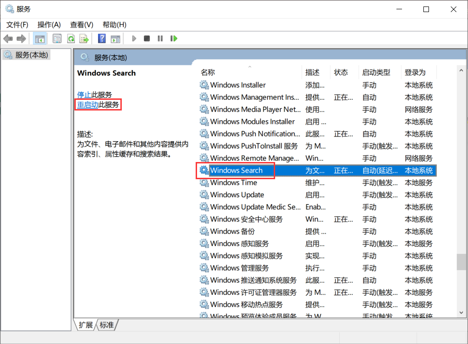Open the Properties toolbar icon

click(x=57, y=39)
